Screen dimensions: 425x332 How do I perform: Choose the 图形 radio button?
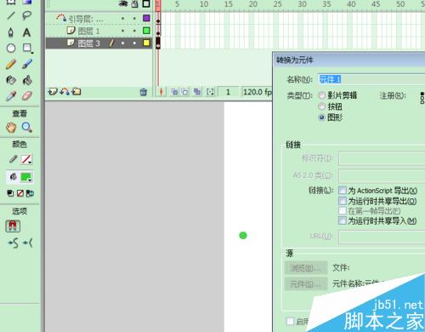tap(321, 117)
